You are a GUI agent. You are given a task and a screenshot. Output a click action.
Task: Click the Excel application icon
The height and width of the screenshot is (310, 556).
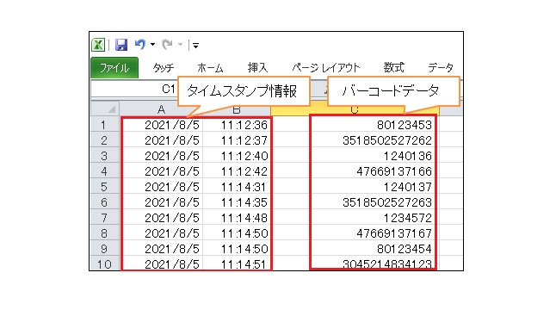[x=98, y=45]
